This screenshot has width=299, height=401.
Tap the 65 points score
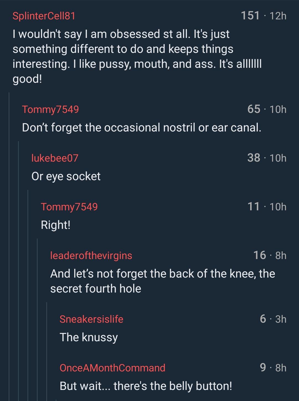point(254,109)
